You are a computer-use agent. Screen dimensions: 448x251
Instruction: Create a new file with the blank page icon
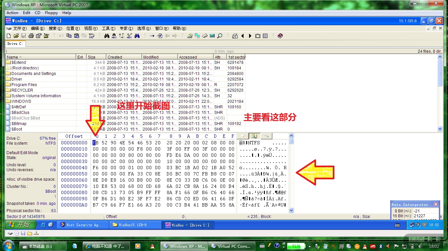tap(9, 36)
